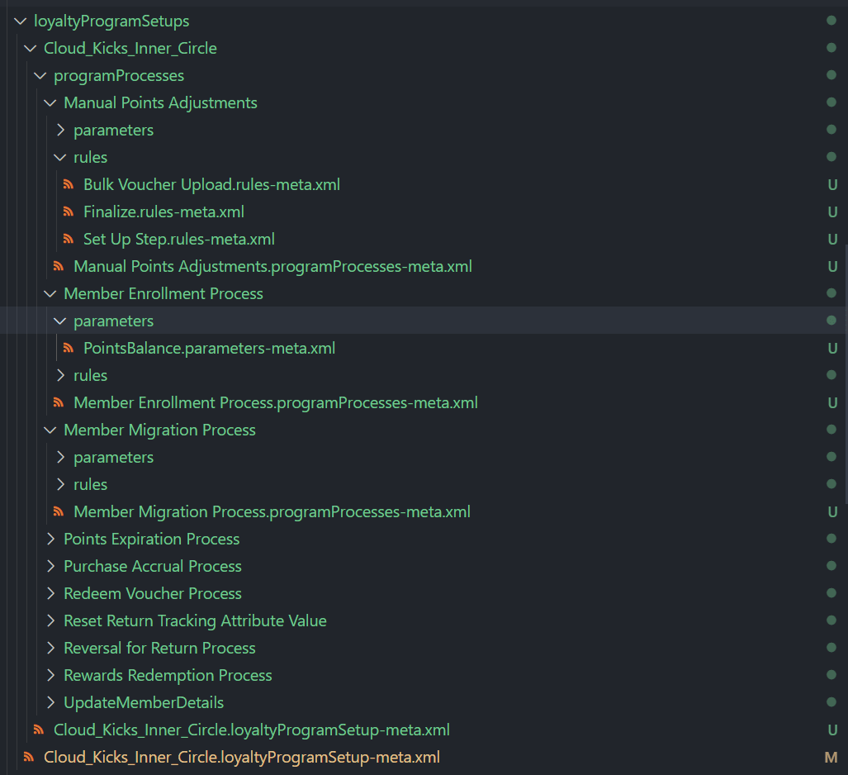The width and height of the screenshot is (848, 775).
Task: Click the XML icon next to PointsBalance.parameters-meta.xml
Action: point(69,347)
